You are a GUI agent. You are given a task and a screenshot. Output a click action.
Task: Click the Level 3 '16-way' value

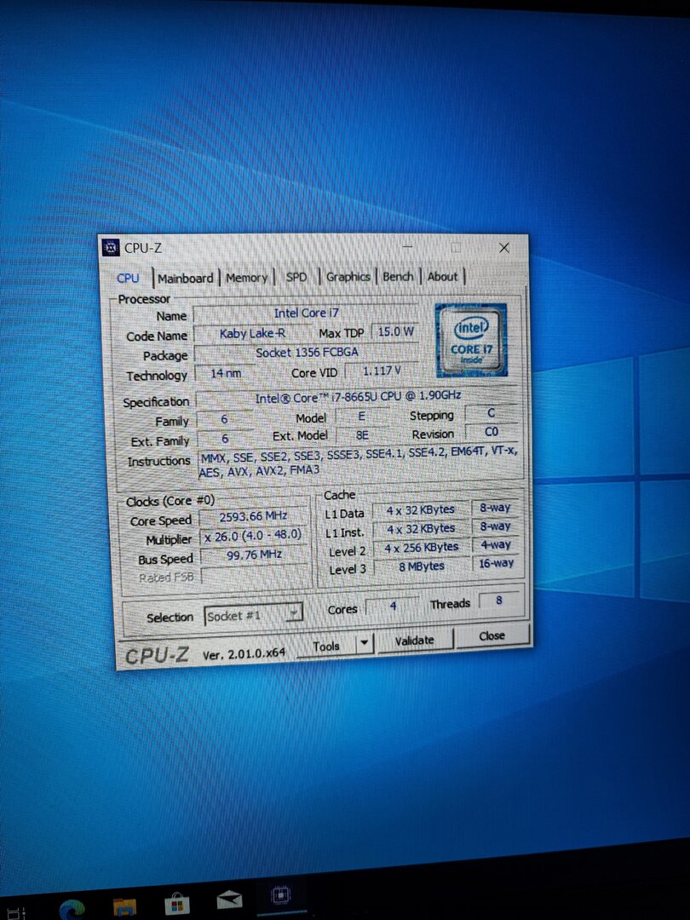pyautogui.click(x=496, y=563)
